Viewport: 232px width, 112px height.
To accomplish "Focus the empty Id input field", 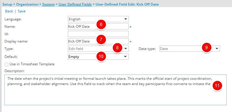I will coord(98,34).
